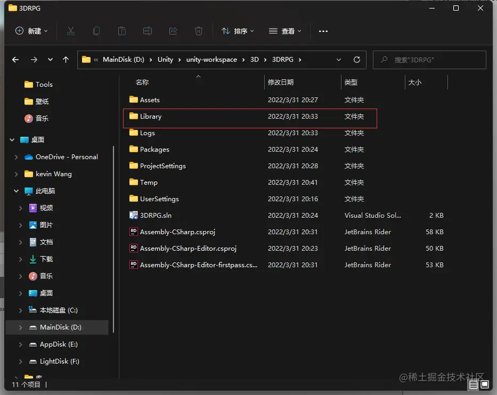
Task: Open recent locations dropdown arrow
Action: click(x=50, y=60)
